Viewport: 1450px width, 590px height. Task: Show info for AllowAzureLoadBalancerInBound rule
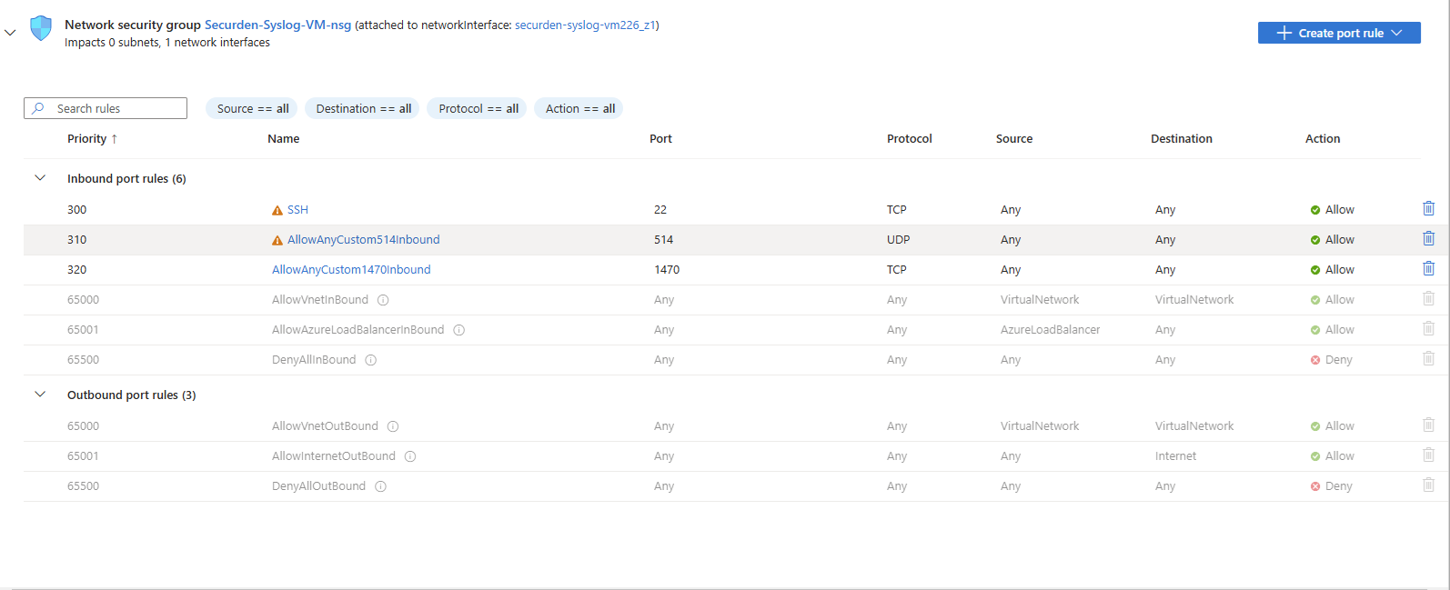[459, 330]
